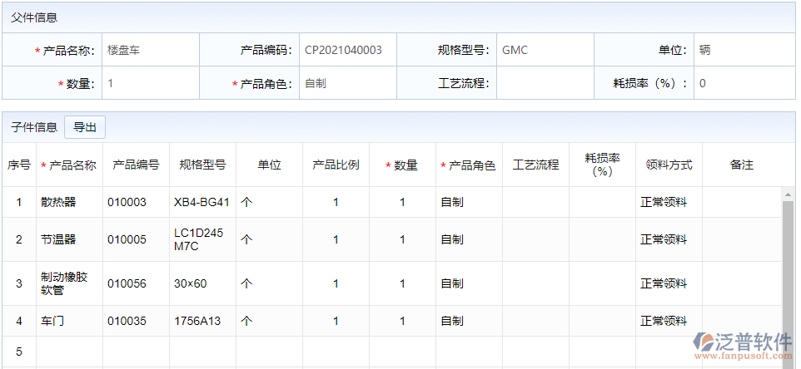Open 领料方式 cell for 散热器 row
The image size is (801, 369).
pyautogui.click(x=668, y=202)
